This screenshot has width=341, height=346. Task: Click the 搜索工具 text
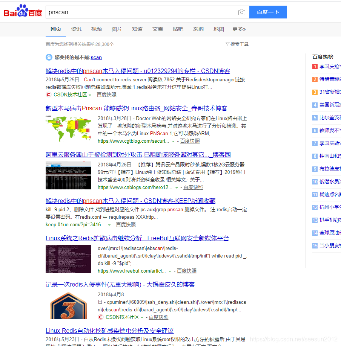[240, 44]
